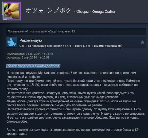The height and width of the screenshot is (138, 148).
Task: Click the Рекомендую heading
Action: tap(30, 40)
